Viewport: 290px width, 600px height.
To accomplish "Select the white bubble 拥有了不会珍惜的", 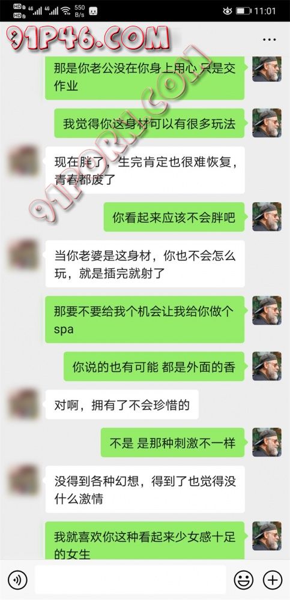I will point(122,404).
